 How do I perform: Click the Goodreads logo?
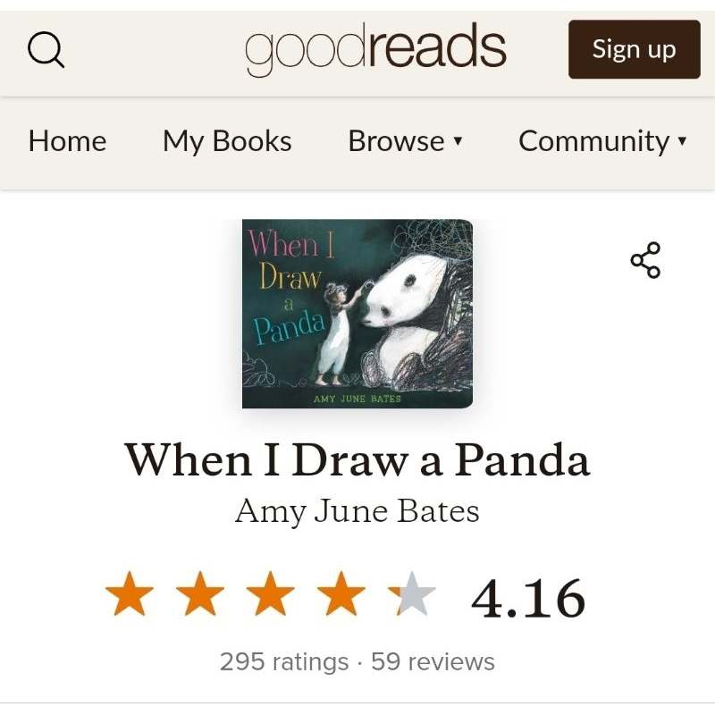coord(375,49)
